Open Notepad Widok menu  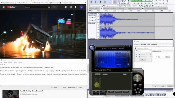coord(15,62)
